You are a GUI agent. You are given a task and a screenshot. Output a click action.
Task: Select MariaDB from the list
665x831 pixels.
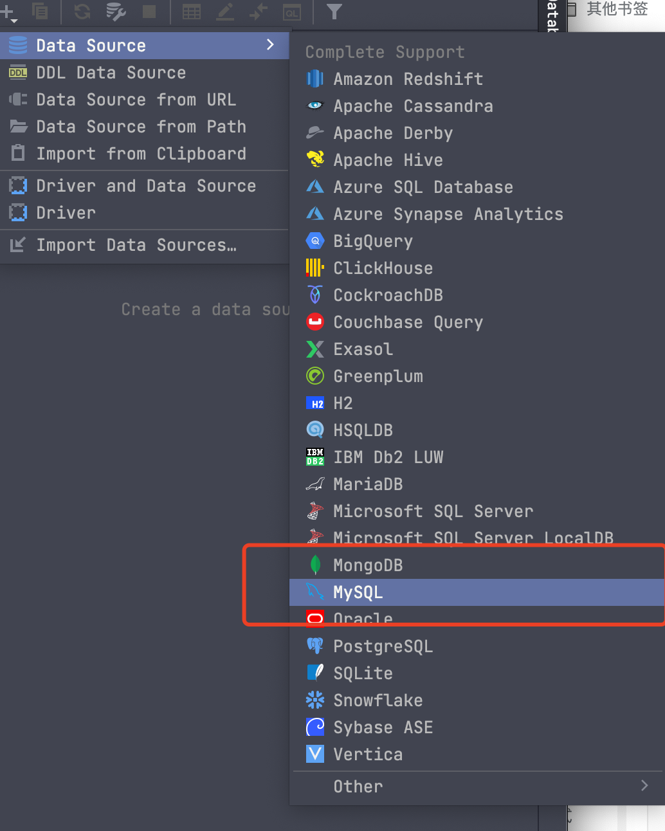(x=477, y=484)
